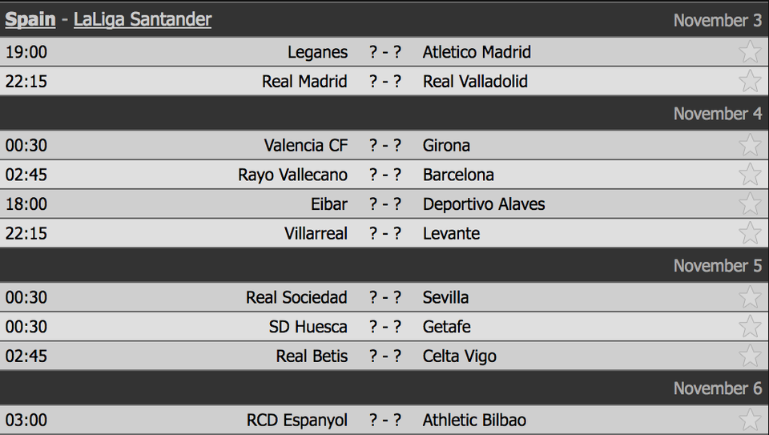Favorite the Leganes vs Atletico Madrid match star
The height and width of the screenshot is (435, 769).
coord(750,51)
